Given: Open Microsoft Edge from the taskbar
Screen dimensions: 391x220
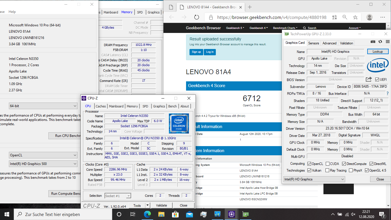Looking at the screenshot, I should pos(147,214).
